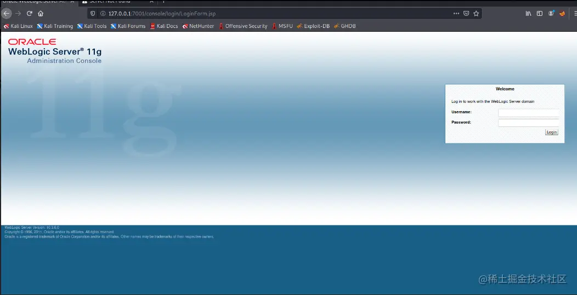The image size is (577, 295).
Task: Save page to Pocket icon
Action: (466, 14)
